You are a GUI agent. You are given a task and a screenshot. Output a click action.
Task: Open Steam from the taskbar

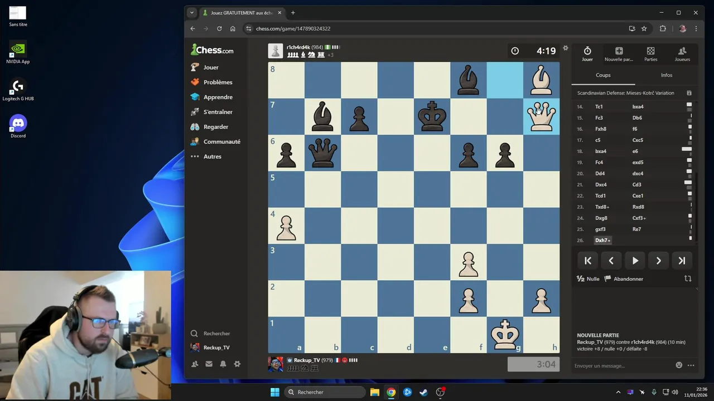pyautogui.click(x=423, y=392)
